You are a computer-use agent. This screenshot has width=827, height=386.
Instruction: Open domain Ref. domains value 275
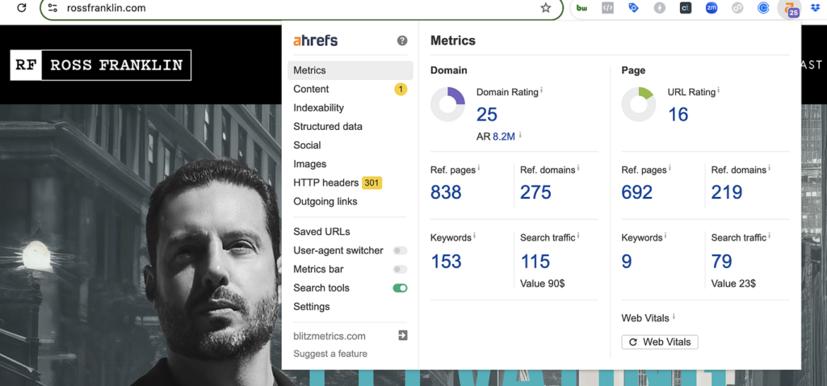click(x=535, y=192)
